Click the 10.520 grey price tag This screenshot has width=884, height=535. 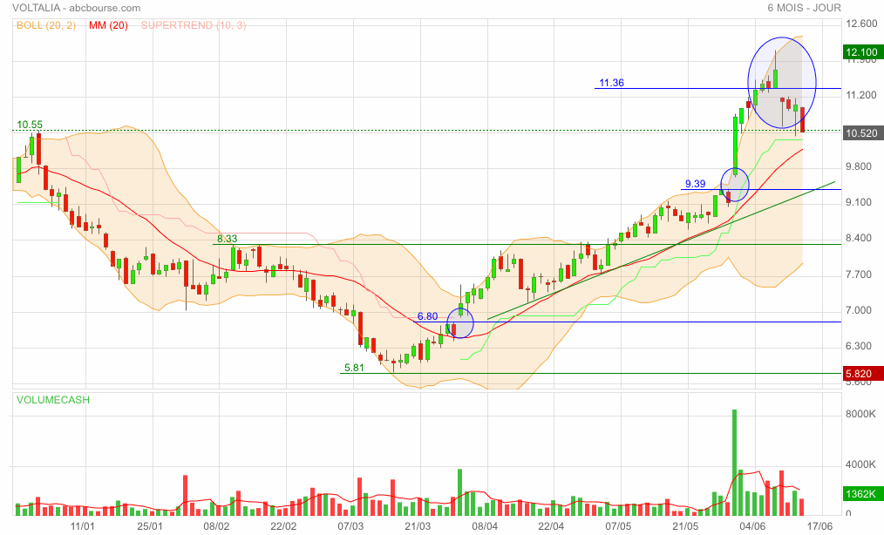point(862,133)
